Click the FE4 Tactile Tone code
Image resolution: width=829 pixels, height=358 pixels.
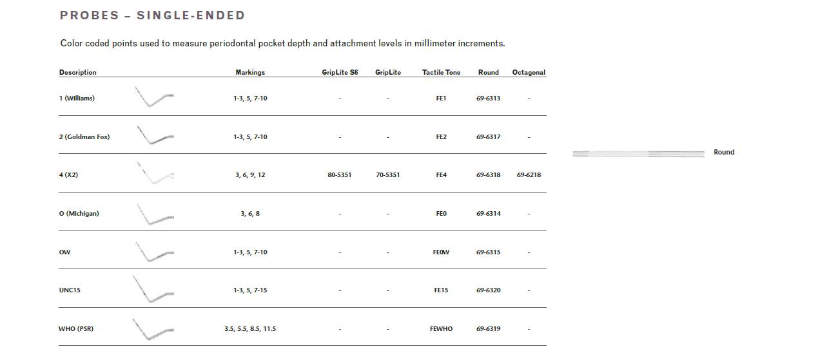[441, 175]
